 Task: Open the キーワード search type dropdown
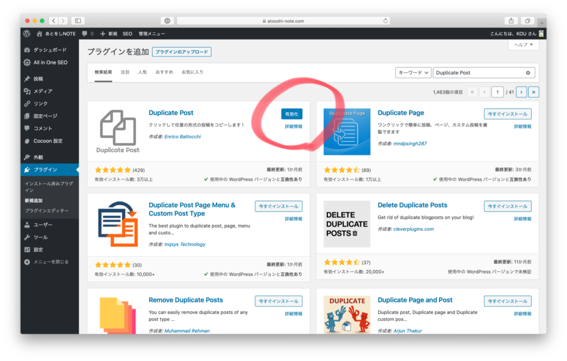[x=413, y=73]
